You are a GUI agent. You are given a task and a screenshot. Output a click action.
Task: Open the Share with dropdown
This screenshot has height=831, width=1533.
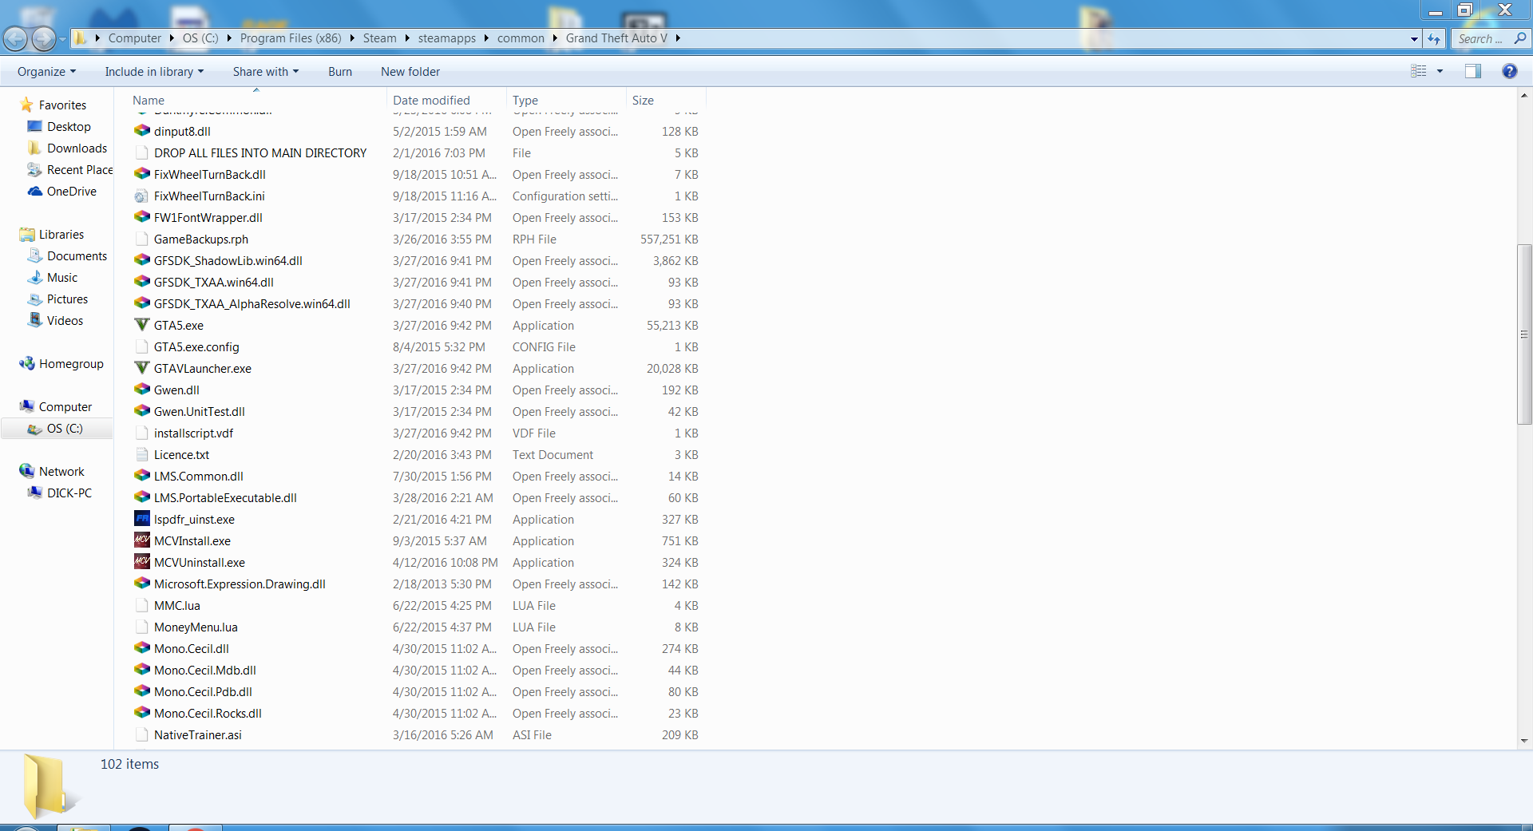tap(266, 71)
